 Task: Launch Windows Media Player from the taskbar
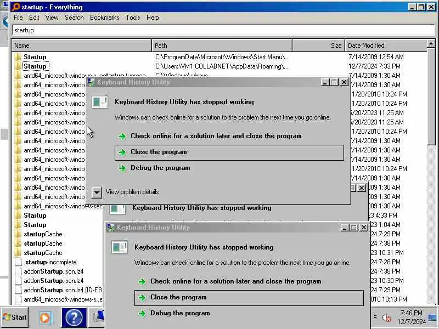pos(45,317)
